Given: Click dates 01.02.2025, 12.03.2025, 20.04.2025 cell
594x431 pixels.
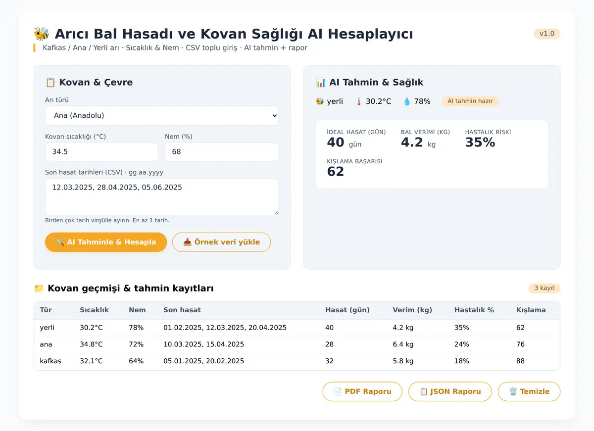Looking at the screenshot, I should [225, 328].
